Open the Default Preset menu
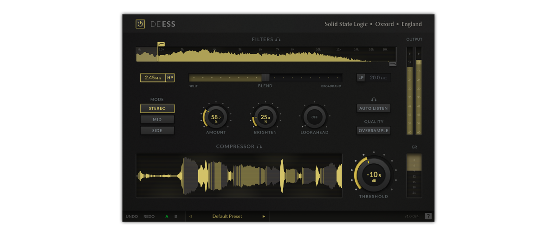The image size is (557, 236). point(227,216)
